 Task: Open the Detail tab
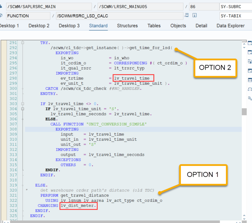click(x=201, y=26)
